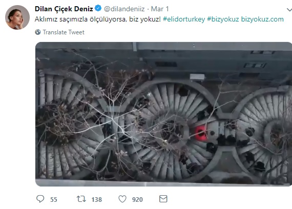Screen dimensions: 292x209
Task: Click the blue verified badge
Action: tap(98, 8)
